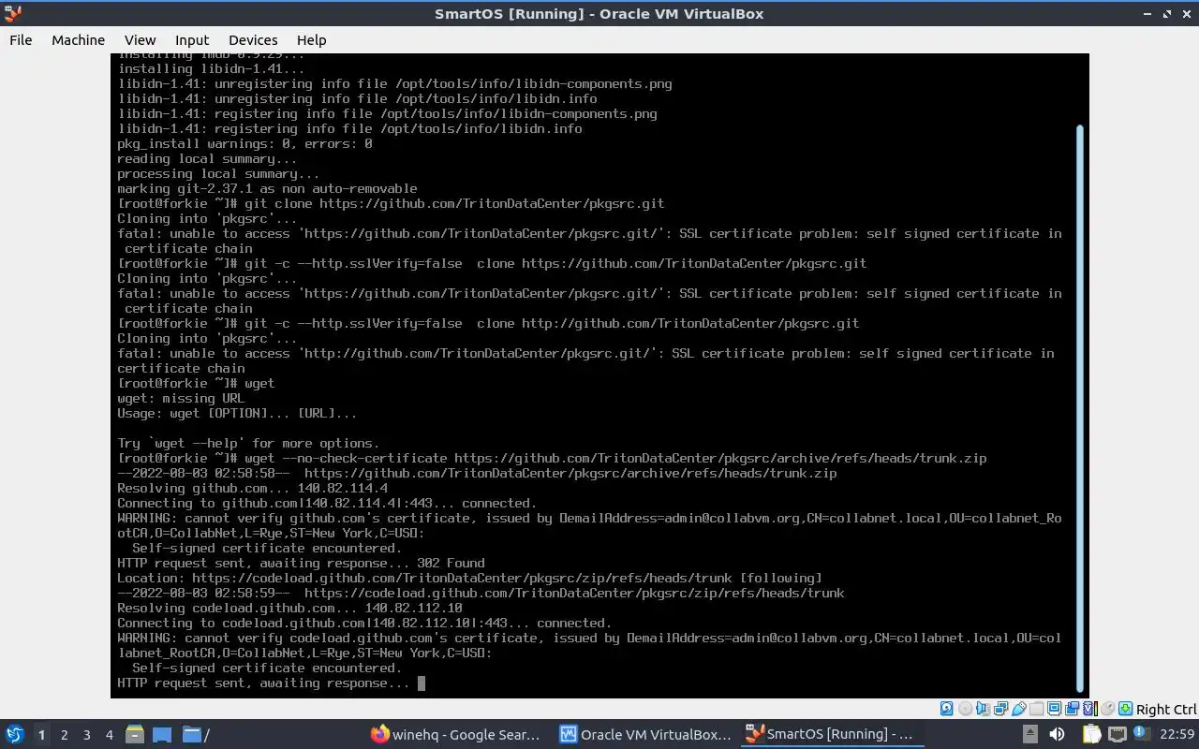Screen dimensions: 1199x749
Task: Switch to virtual desktop 1
Action: (x=41, y=735)
